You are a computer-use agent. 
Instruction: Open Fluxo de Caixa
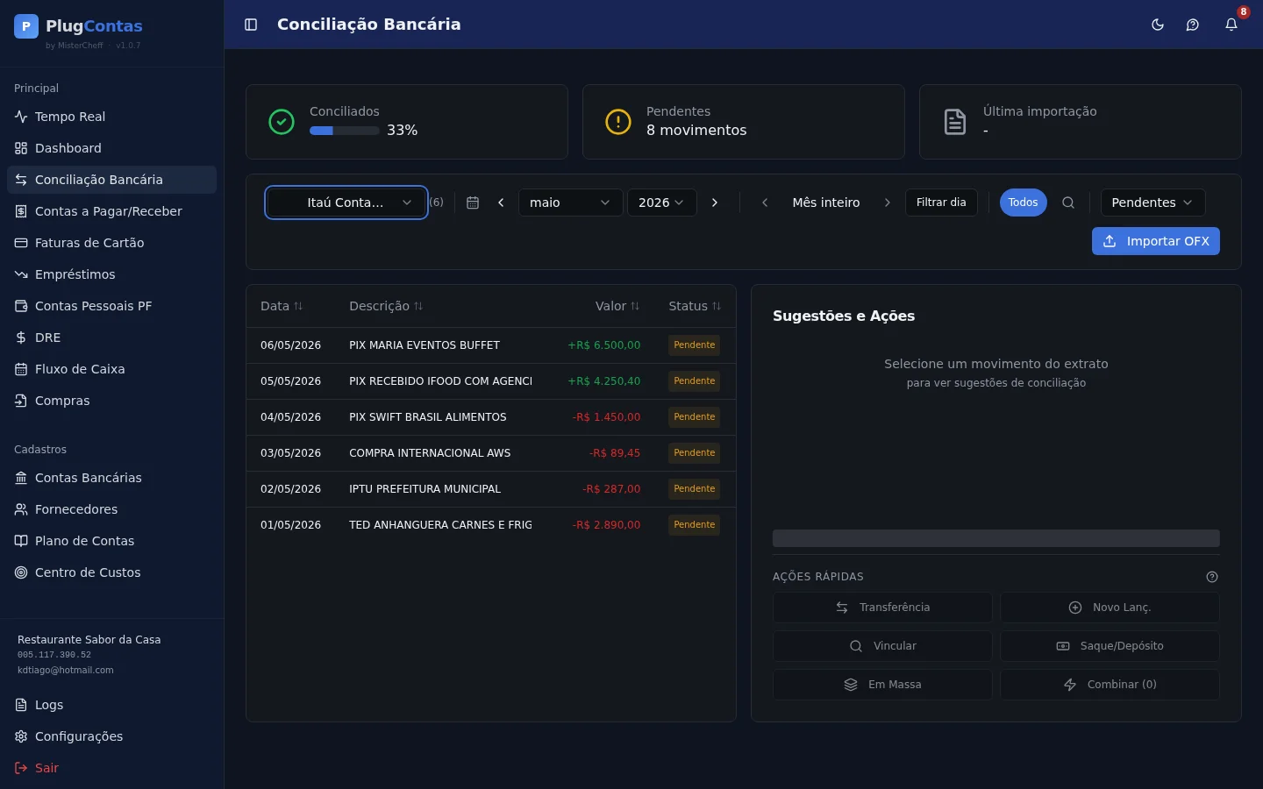tap(111, 369)
